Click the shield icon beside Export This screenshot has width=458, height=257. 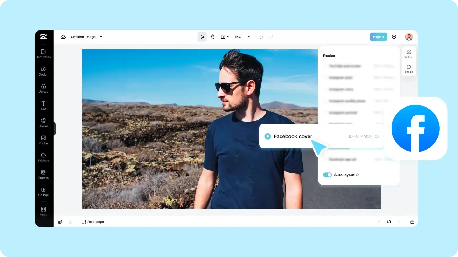point(394,37)
